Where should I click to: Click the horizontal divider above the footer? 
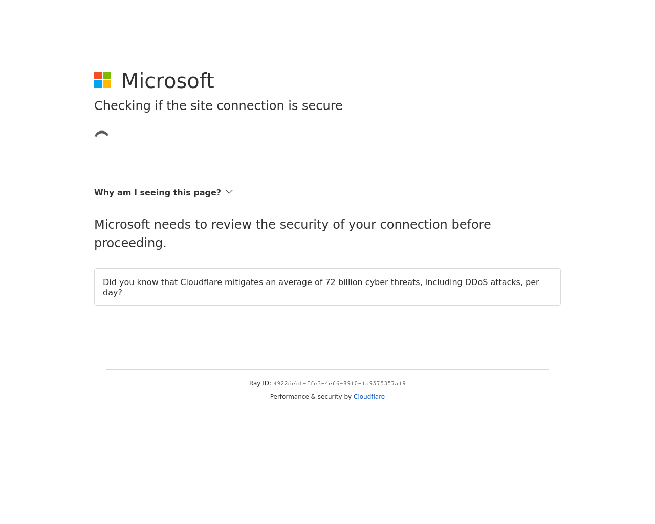pyautogui.click(x=327, y=369)
